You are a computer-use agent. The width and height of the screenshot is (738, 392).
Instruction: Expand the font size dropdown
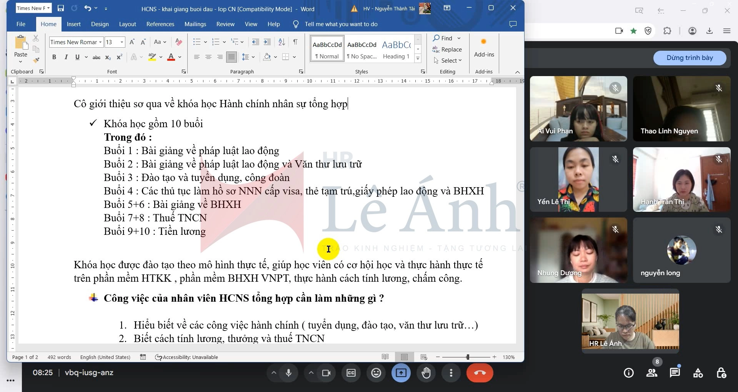(122, 42)
